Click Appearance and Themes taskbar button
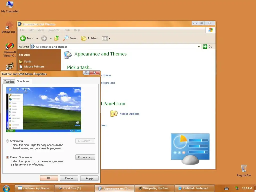256x192 pixels. coord(114,188)
